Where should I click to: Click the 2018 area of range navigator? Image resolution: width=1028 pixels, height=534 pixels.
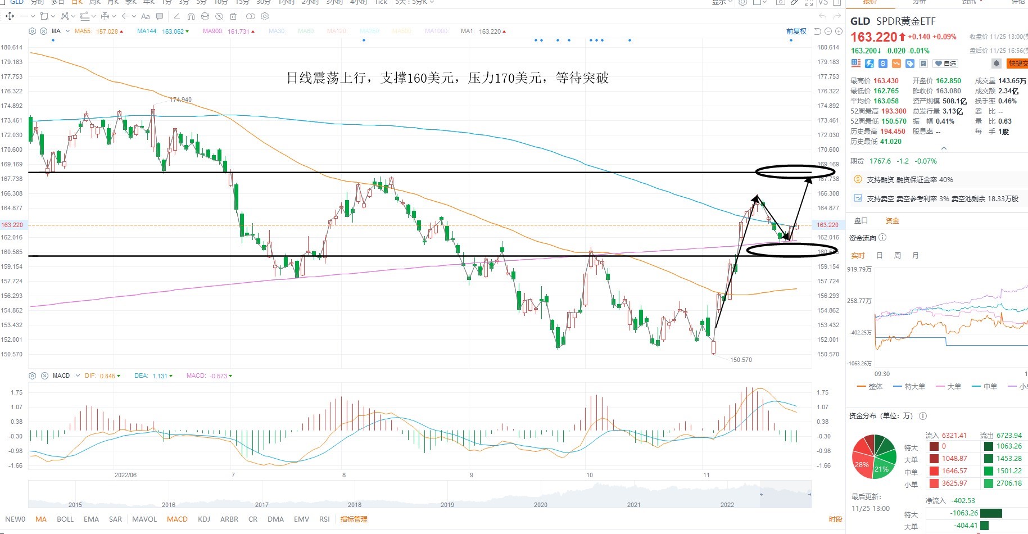tap(355, 504)
